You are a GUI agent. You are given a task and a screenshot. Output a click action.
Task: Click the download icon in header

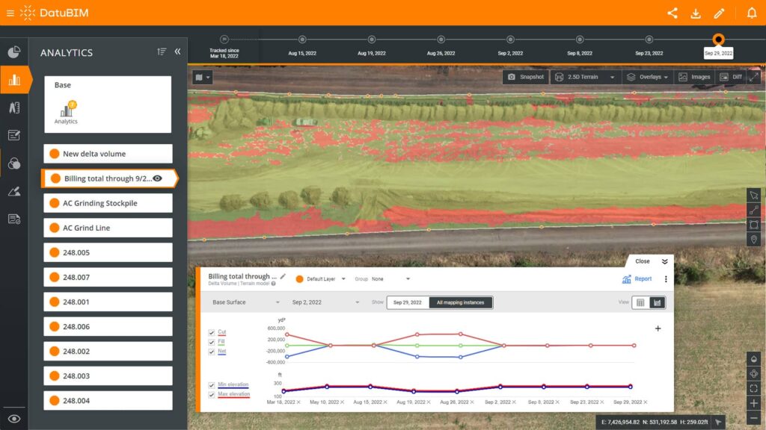(x=696, y=13)
